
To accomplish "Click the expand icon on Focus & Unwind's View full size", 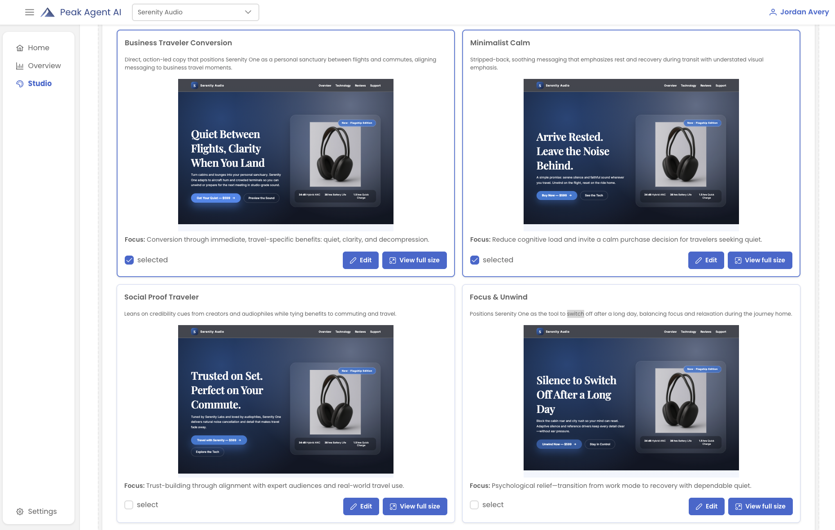I will [739, 506].
